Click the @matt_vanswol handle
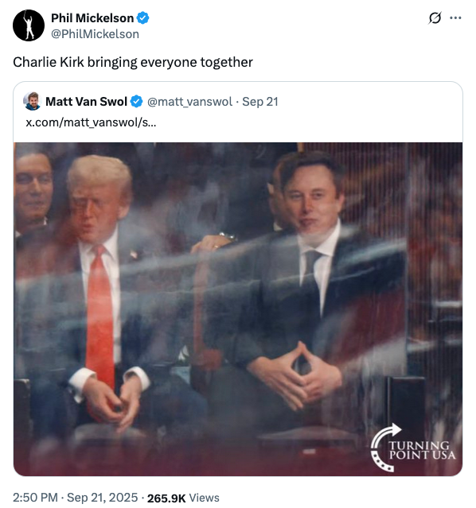476x508 pixels. 189,102
